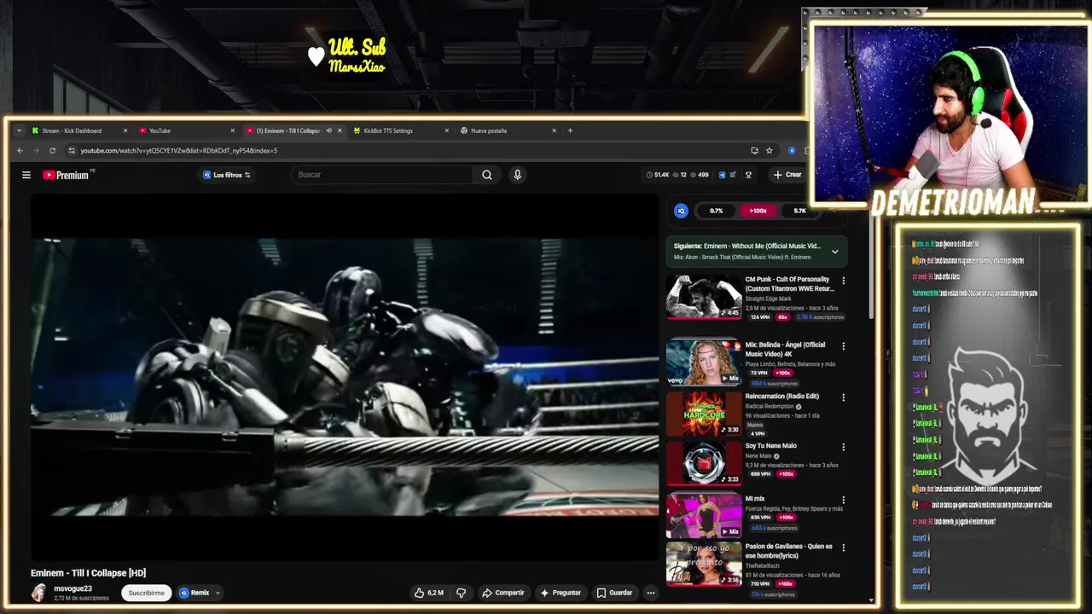Click the search magnifier button
Viewport: 1092px width, 614px height.
click(486, 175)
